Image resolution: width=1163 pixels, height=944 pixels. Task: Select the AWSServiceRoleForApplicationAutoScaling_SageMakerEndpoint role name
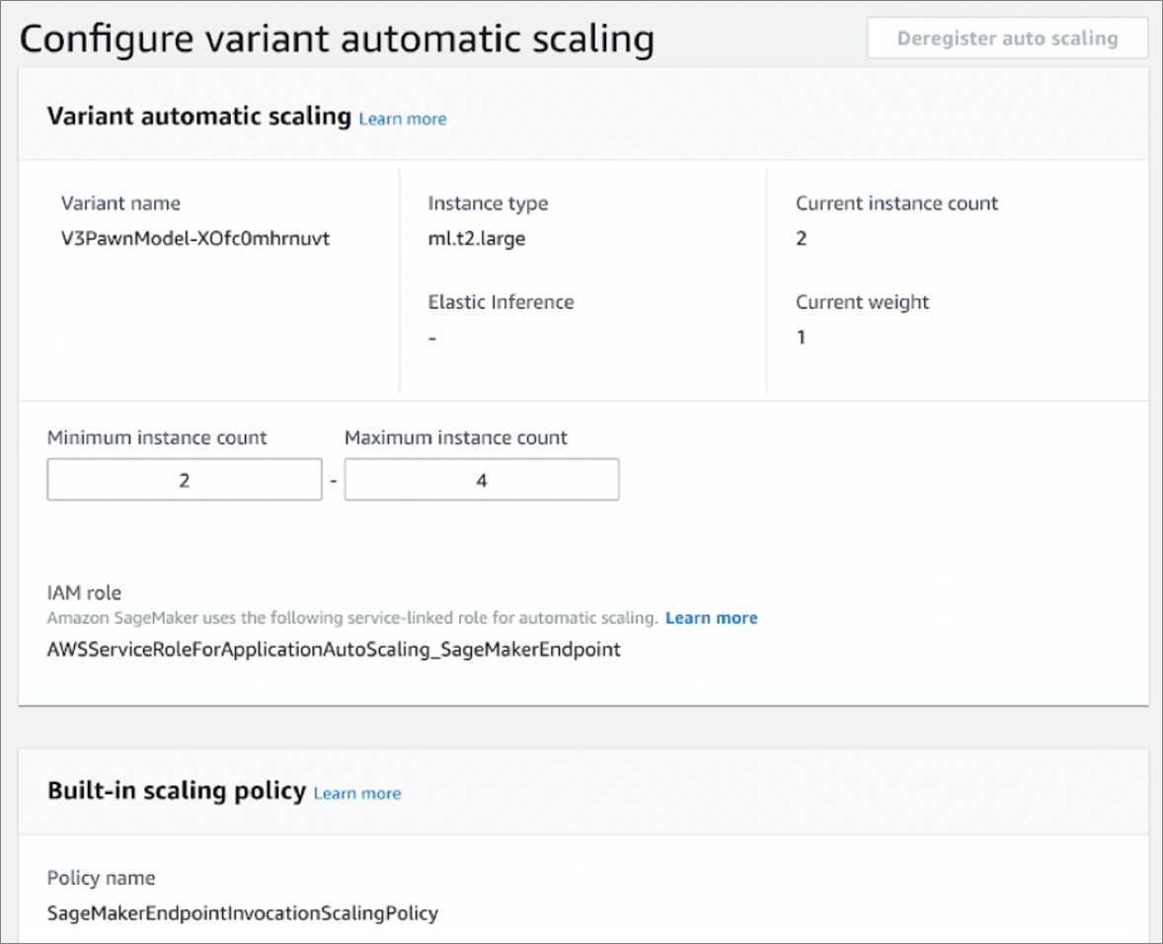tap(333, 650)
